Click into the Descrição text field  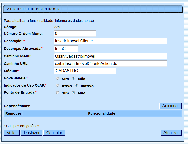pyautogui.click(x=110, y=41)
